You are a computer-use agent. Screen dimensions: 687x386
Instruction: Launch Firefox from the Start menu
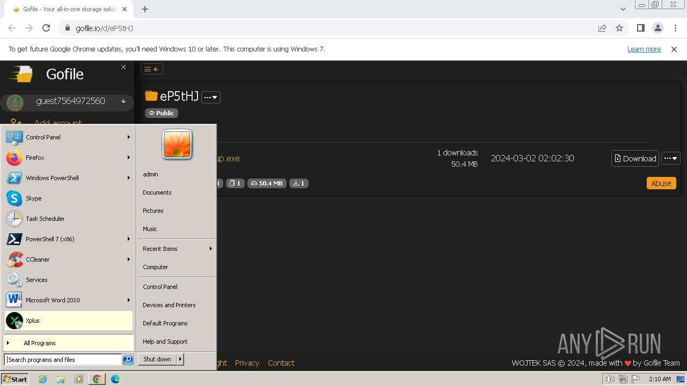tap(68, 158)
